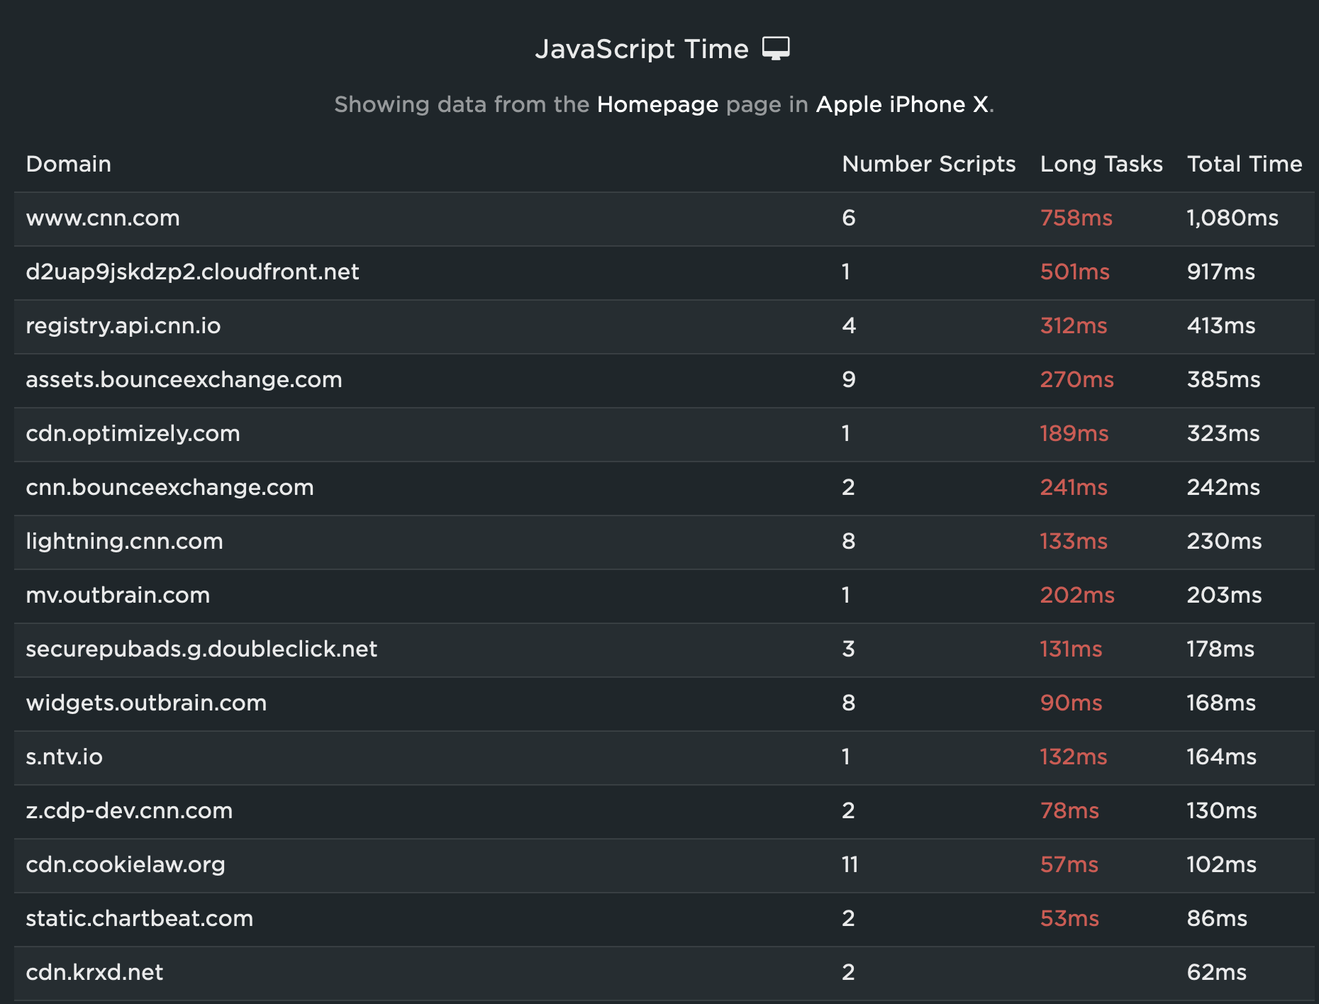
Task: Sort the table by Domain column
Action: 68,164
